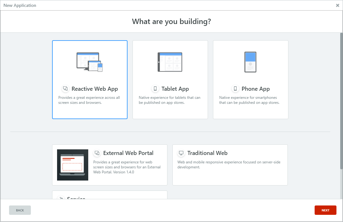Click the red NEXT button
Viewport: 343px width, 222px height.
tap(325, 210)
